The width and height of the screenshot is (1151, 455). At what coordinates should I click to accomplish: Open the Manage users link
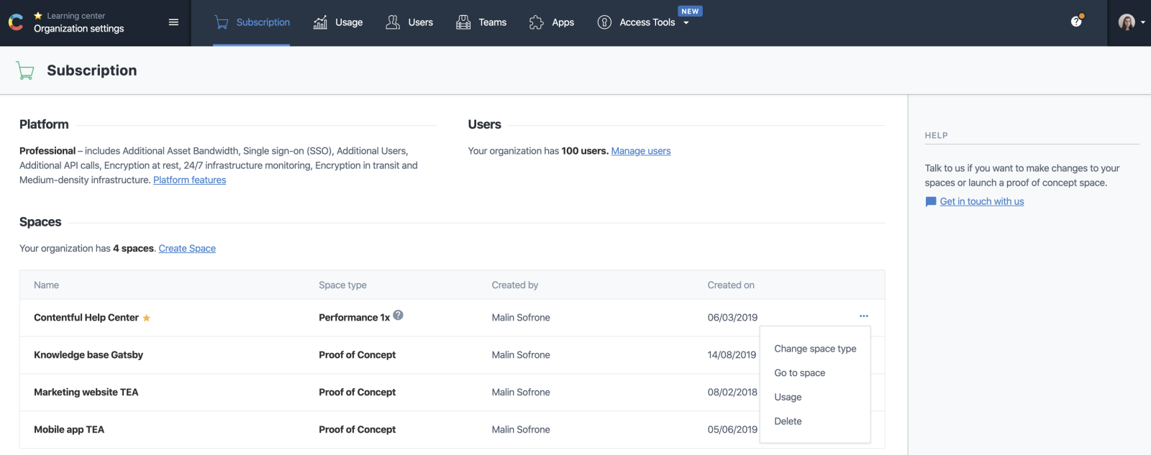tap(641, 151)
